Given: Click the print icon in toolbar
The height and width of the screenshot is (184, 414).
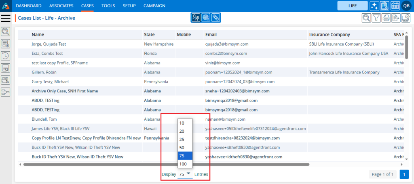Looking at the screenshot, I should coord(386,18).
